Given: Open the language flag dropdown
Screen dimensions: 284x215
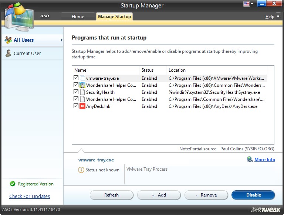Looking at the screenshot, I should point(248,4).
